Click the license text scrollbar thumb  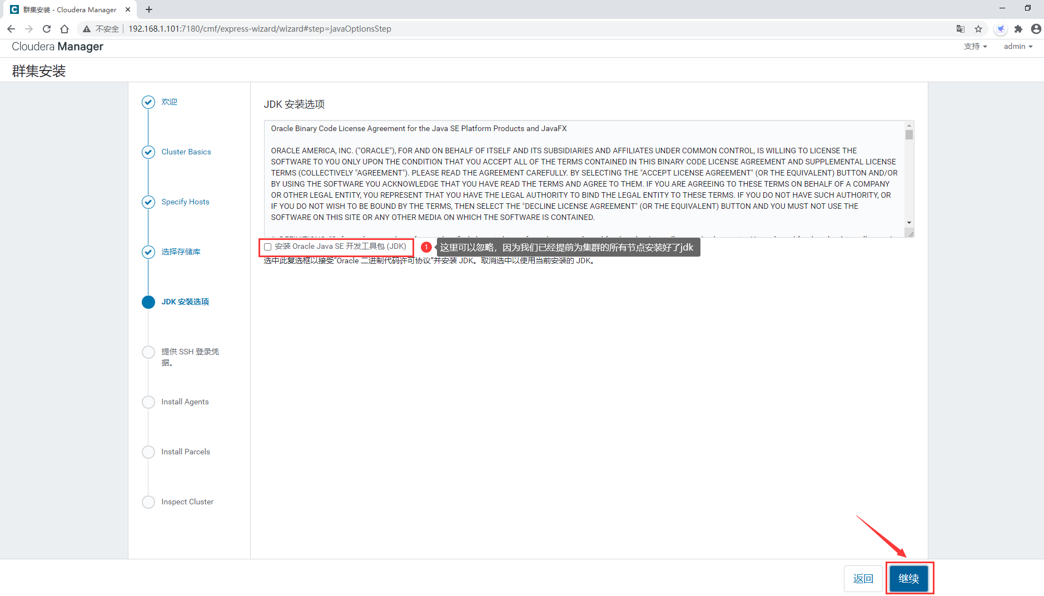click(x=909, y=135)
